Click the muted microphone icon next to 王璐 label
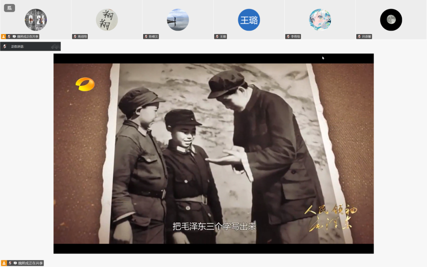Viewport: 427px width, 267px height. [217, 36]
